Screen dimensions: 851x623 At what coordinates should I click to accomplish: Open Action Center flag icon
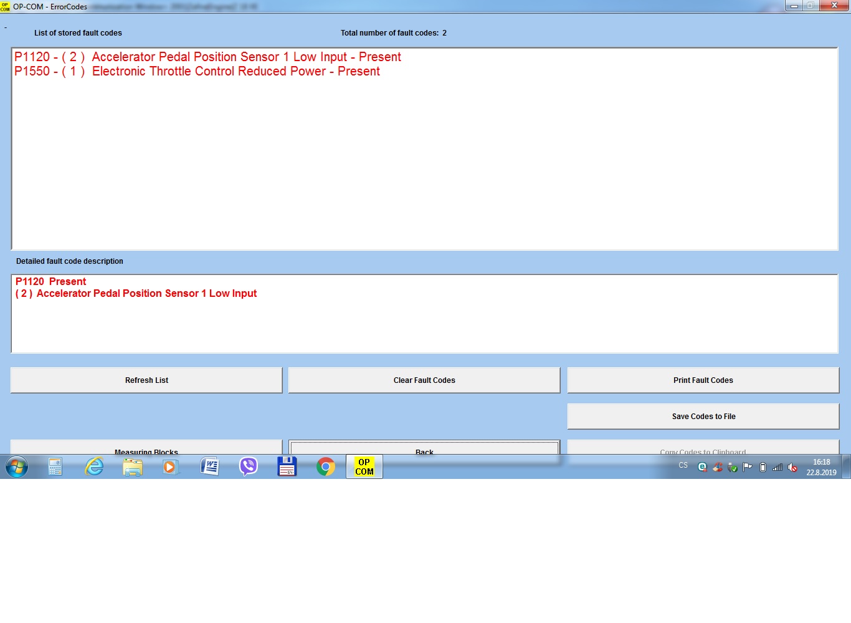point(748,467)
